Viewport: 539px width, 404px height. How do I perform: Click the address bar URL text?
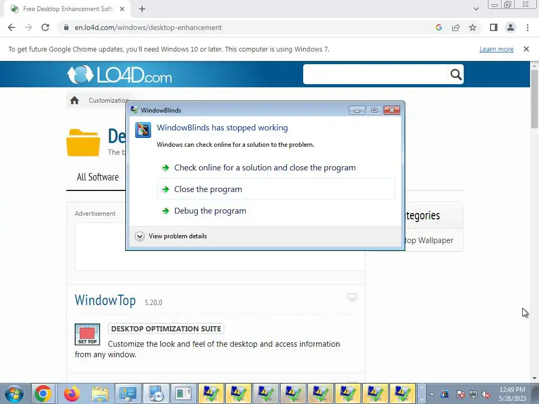click(148, 27)
